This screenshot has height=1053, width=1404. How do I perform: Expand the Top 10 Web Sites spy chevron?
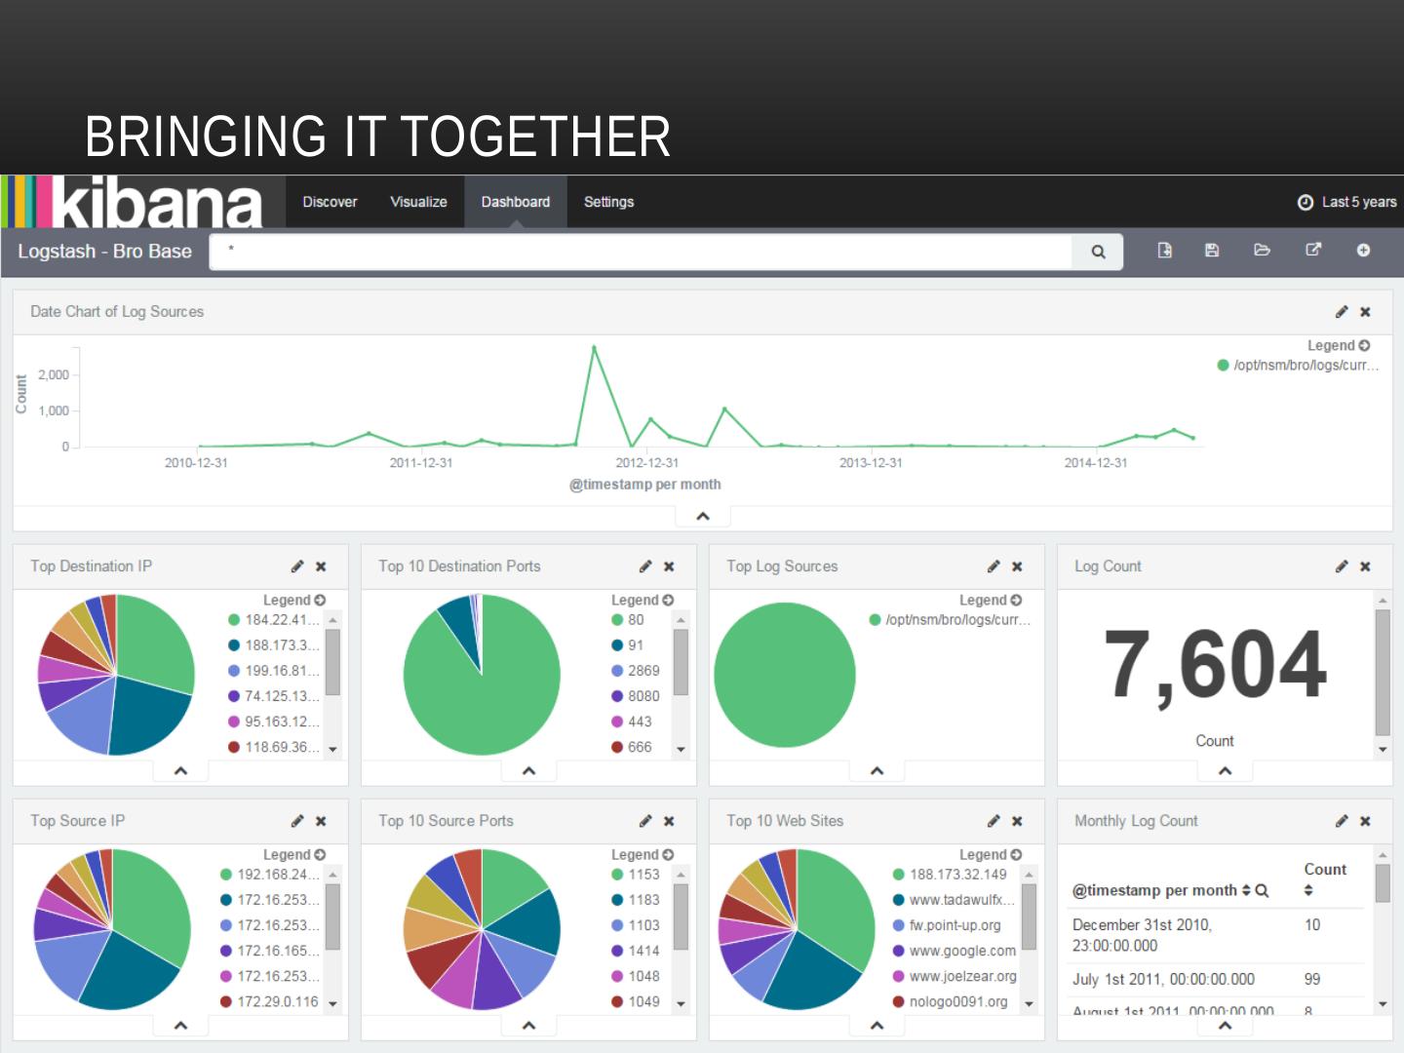877,1026
